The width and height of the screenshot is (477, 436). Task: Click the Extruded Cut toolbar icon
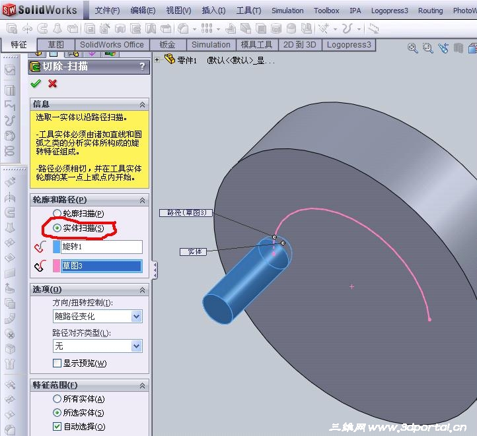90,28
